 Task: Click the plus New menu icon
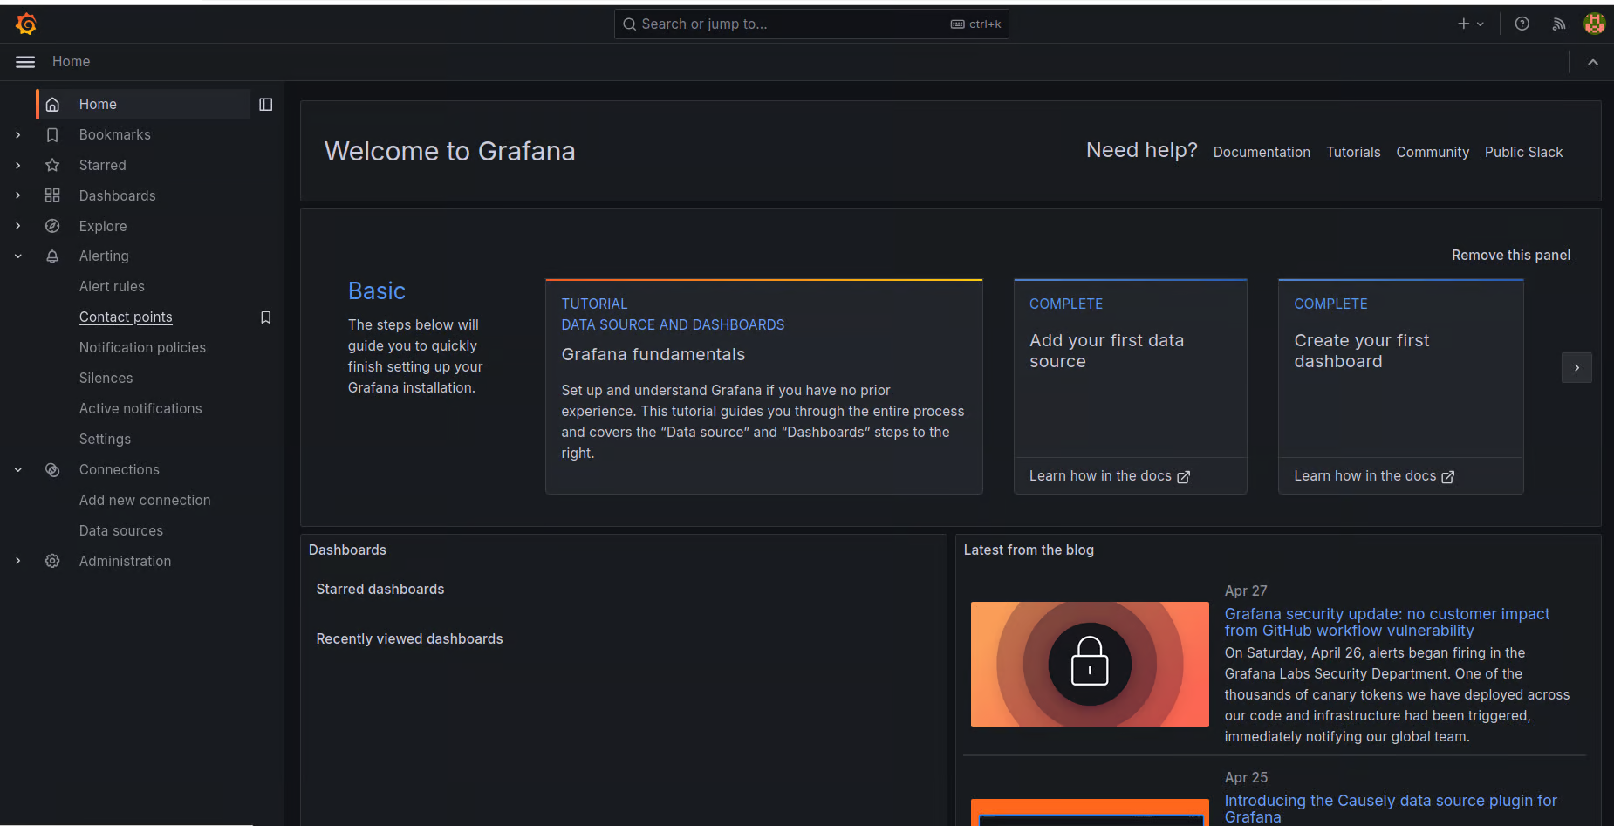(x=1471, y=24)
